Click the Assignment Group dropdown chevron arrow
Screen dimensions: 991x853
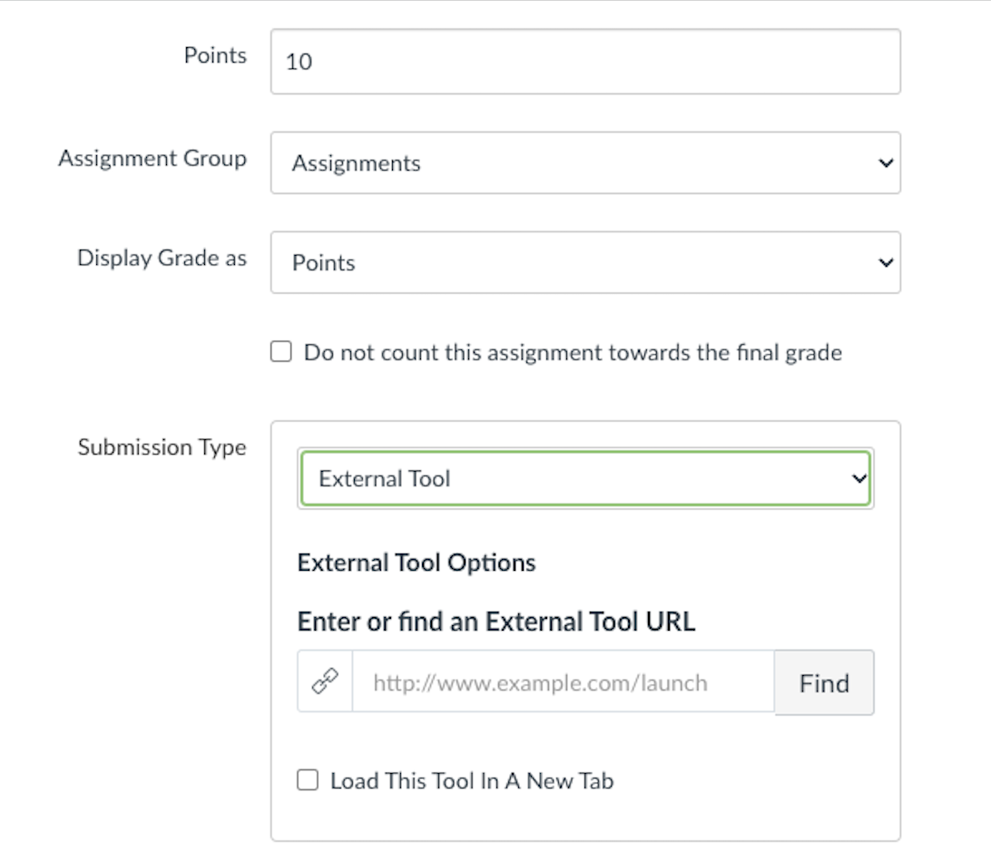point(886,163)
